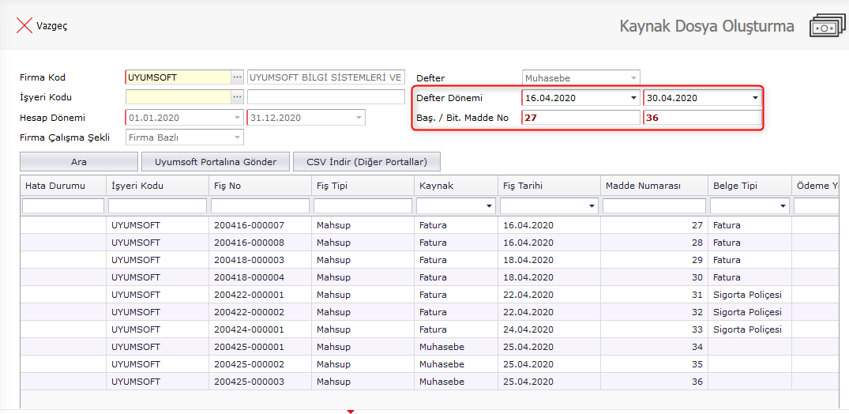849x414 pixels.
Task: Click CSV İndir (Diğer Portallar) button
Action: pyautogui.click(x=366, y=162)
